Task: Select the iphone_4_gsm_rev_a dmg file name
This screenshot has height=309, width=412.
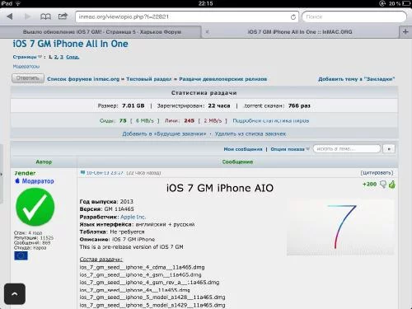Action: click(x=149, y=283)
